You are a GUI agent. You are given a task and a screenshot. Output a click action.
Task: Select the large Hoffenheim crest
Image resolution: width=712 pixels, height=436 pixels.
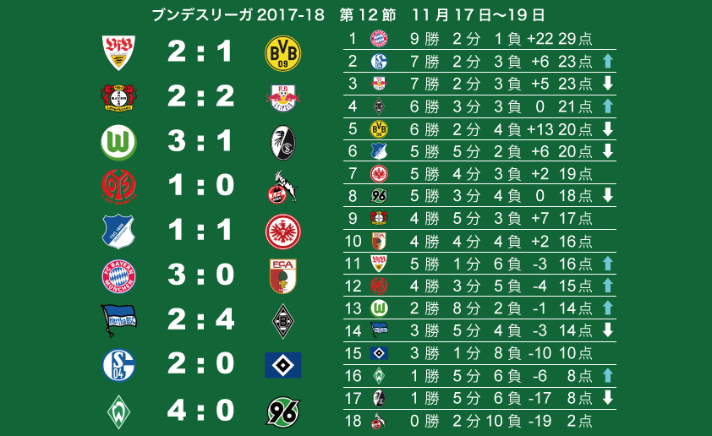point(118,232)
